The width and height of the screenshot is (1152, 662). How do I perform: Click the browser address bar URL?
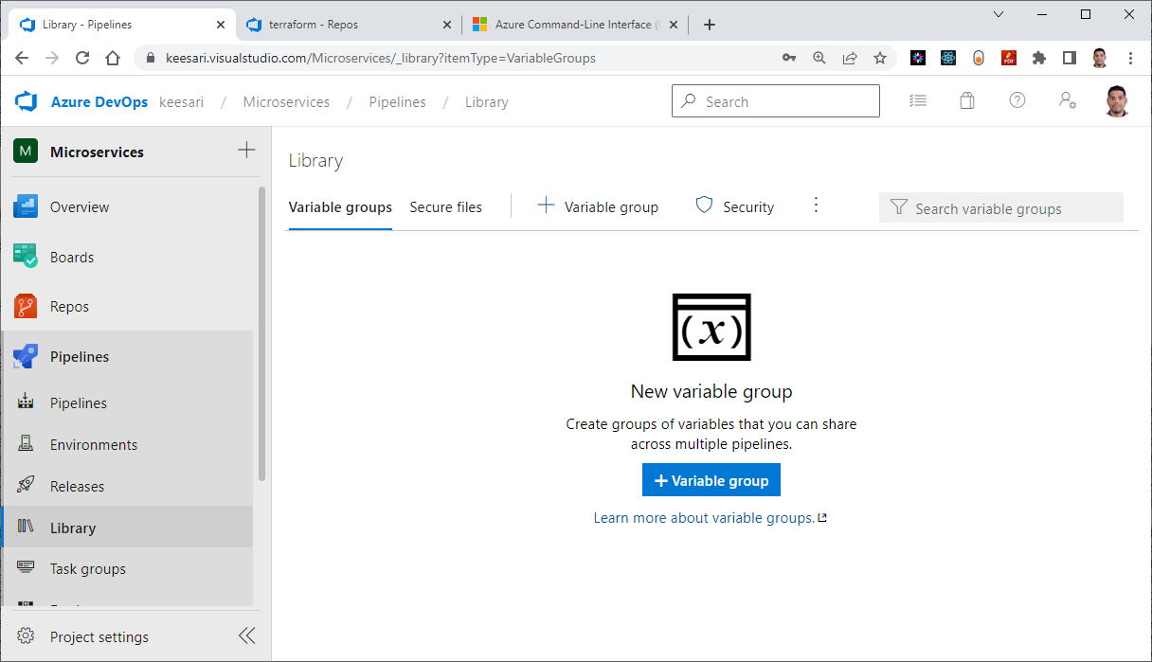[x=381, y=58]
